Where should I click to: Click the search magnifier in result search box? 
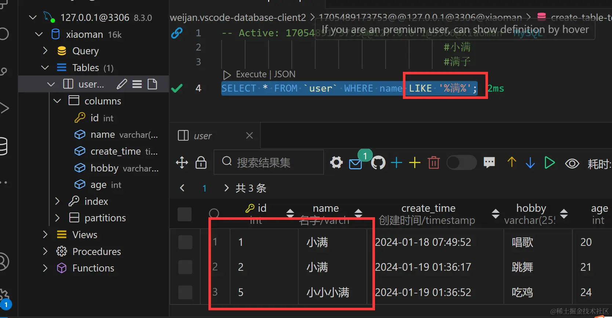227,161
